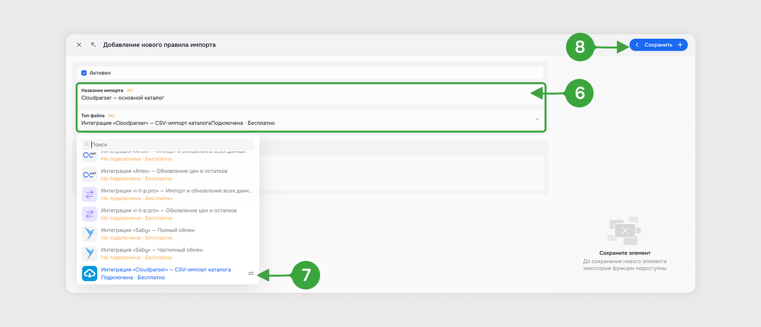Toggle the «Активен» checkbox
The width and height of the screenshot is (761, 327).
pos(84,73)
